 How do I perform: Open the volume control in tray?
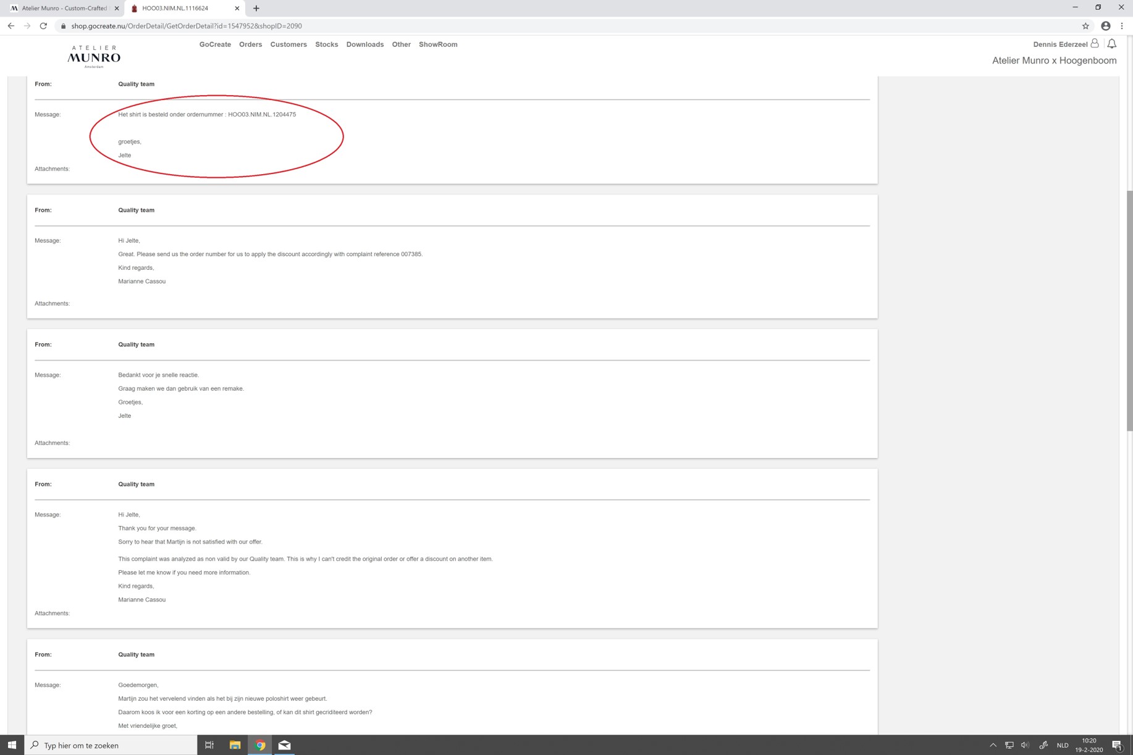[x=1026, y=745]
